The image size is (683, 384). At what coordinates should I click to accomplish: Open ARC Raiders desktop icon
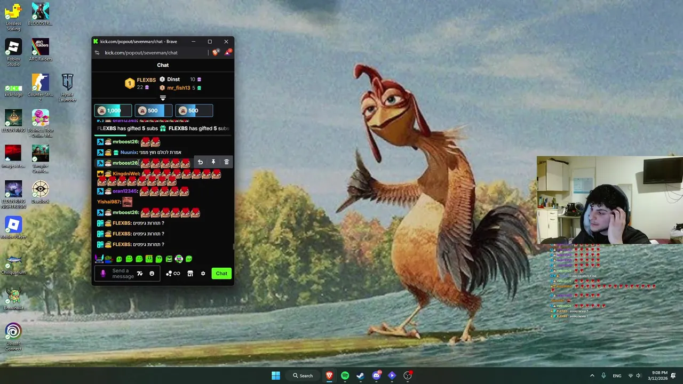[x=40, y=50]
